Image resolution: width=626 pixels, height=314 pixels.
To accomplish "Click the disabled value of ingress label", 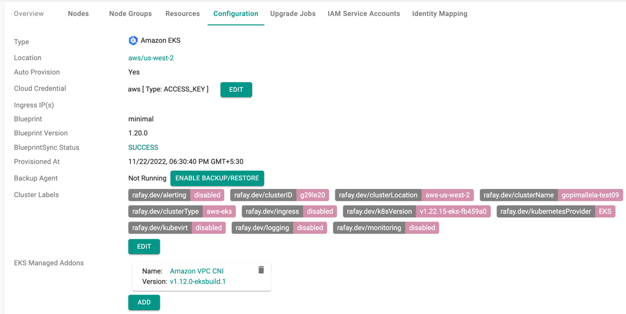I will pyautogui.click(x=320, y=211).
